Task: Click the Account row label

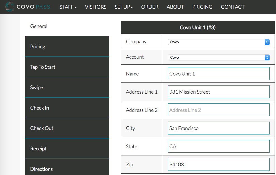Action: 135,57
